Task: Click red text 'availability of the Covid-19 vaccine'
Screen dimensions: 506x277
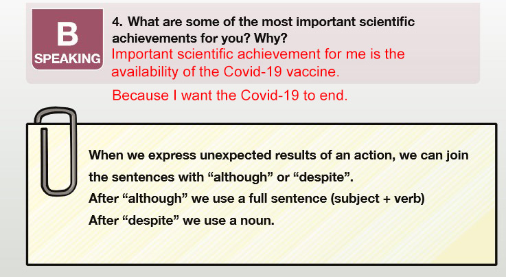Action: pyautogui.click(x=225, y=71)
